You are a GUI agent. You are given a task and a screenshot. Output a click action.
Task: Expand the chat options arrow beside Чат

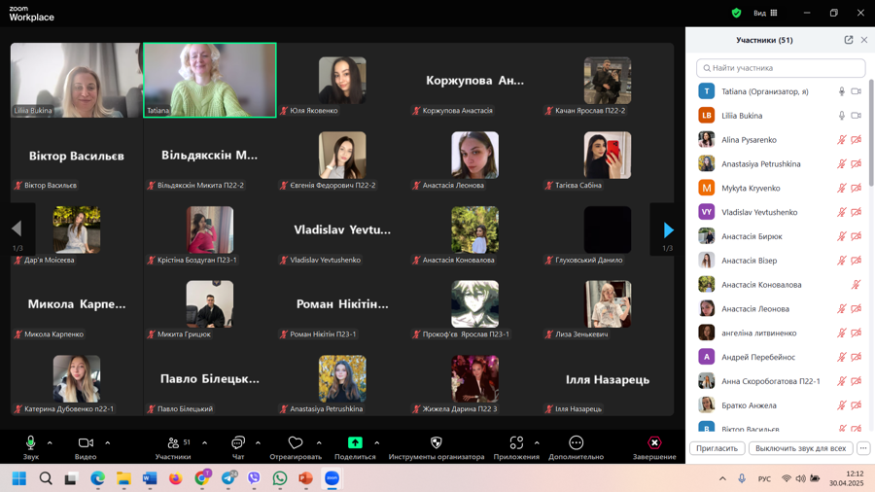click(258, 443)
